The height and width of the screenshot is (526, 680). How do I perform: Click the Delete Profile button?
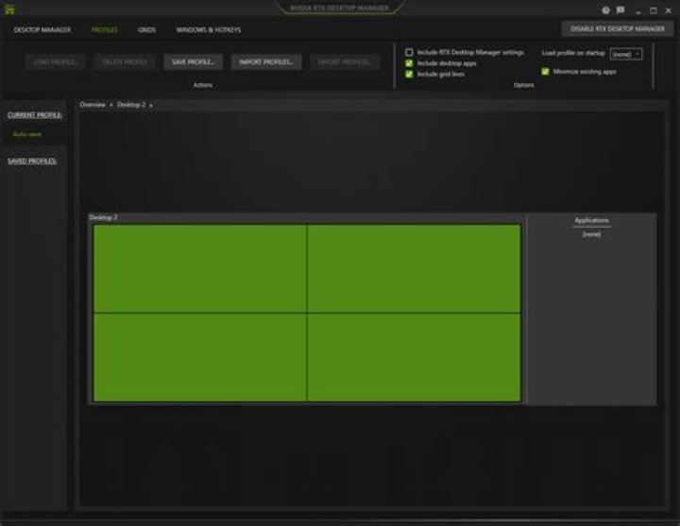click(x=125, y=62)
